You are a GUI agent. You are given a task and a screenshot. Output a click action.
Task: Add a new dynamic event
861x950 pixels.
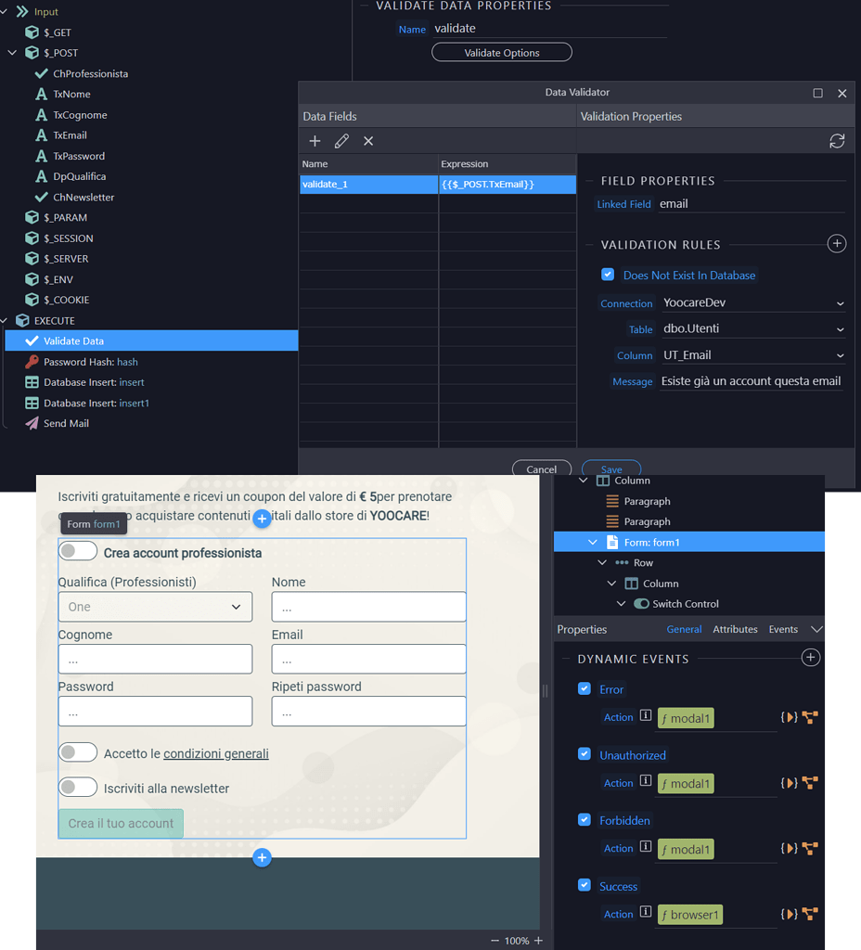(x=810, y=658)
